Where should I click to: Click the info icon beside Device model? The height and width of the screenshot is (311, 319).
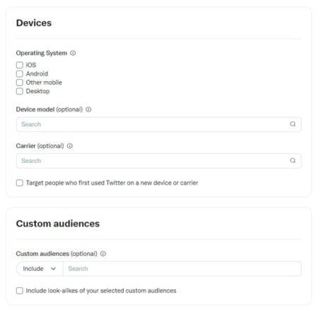(88, 109)
